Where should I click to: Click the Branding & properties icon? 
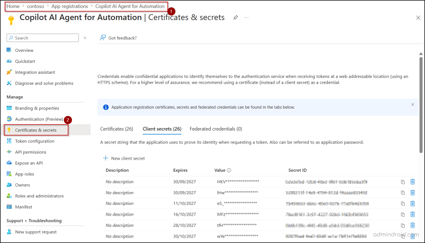pos(9,108)
